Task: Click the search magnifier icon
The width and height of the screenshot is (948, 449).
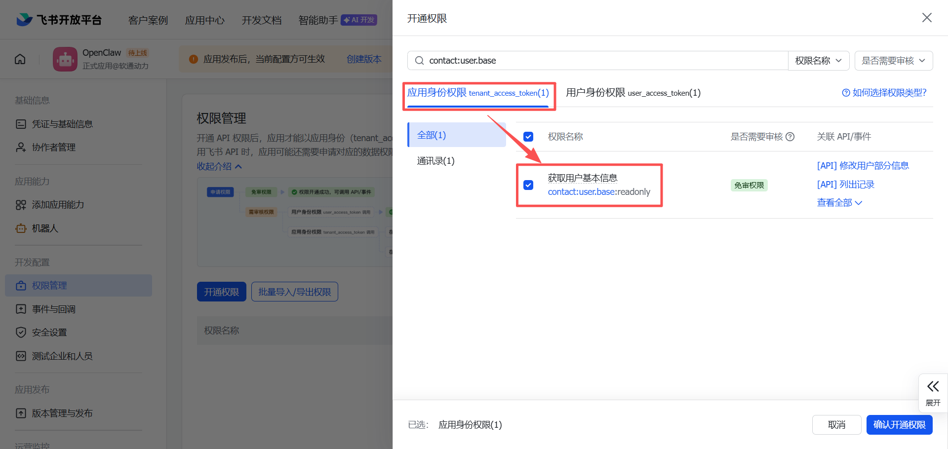Action: [x=419, y=61]
